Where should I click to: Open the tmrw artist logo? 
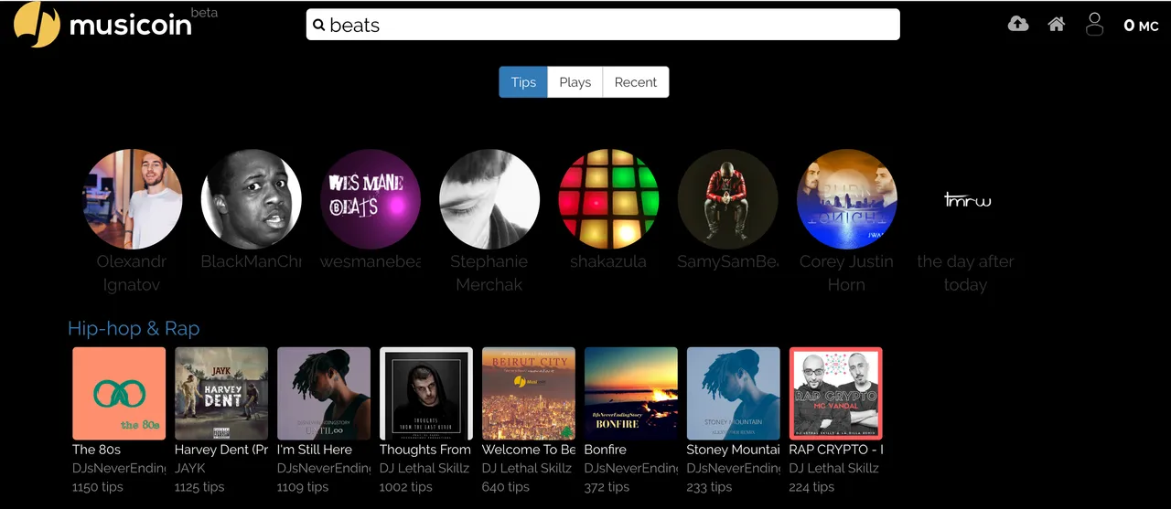[967, 199]
